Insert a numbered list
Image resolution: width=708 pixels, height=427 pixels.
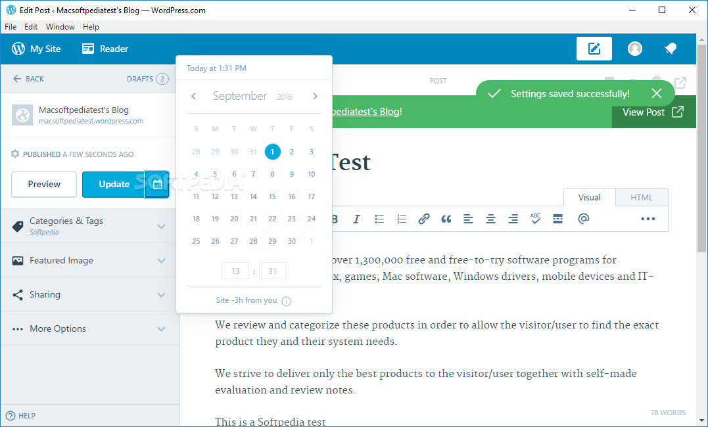(402, 219)
